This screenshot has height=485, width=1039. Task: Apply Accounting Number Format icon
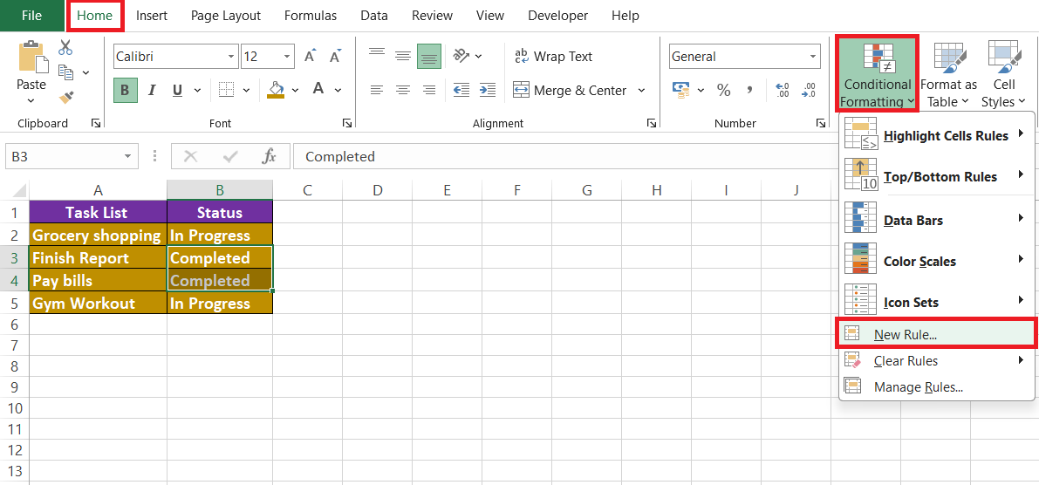pos(680,89)
